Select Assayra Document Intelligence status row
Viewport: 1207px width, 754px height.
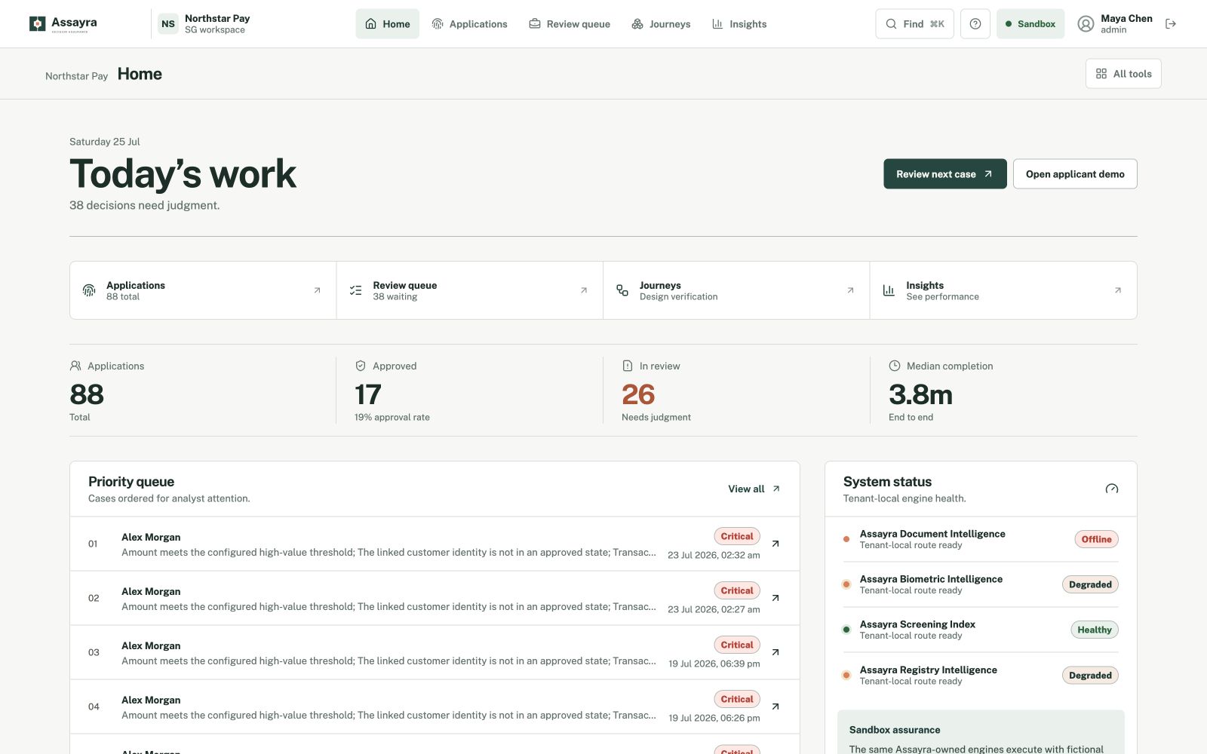click(x=981, y=539)
